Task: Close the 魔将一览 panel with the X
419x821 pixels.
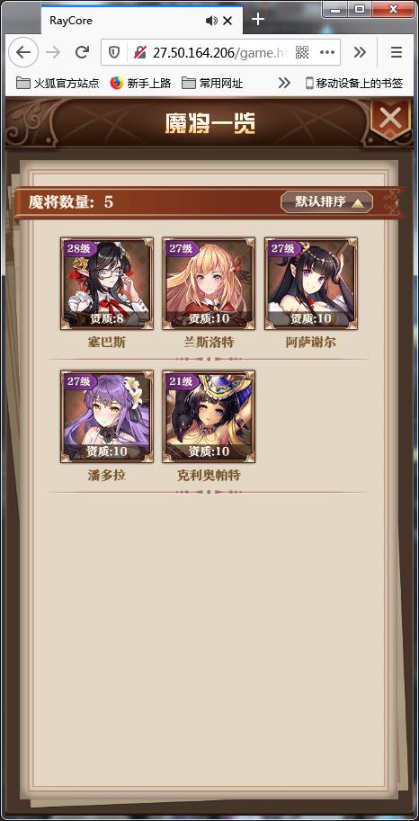Action: (x=389, y=119)
